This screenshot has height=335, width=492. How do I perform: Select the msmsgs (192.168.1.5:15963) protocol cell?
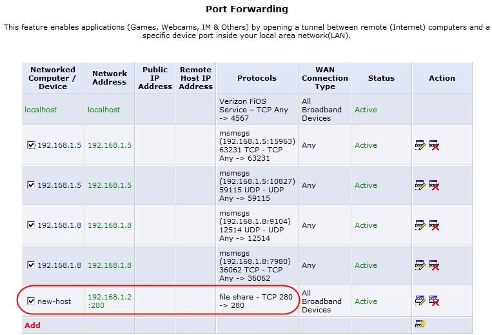point(257,145)
